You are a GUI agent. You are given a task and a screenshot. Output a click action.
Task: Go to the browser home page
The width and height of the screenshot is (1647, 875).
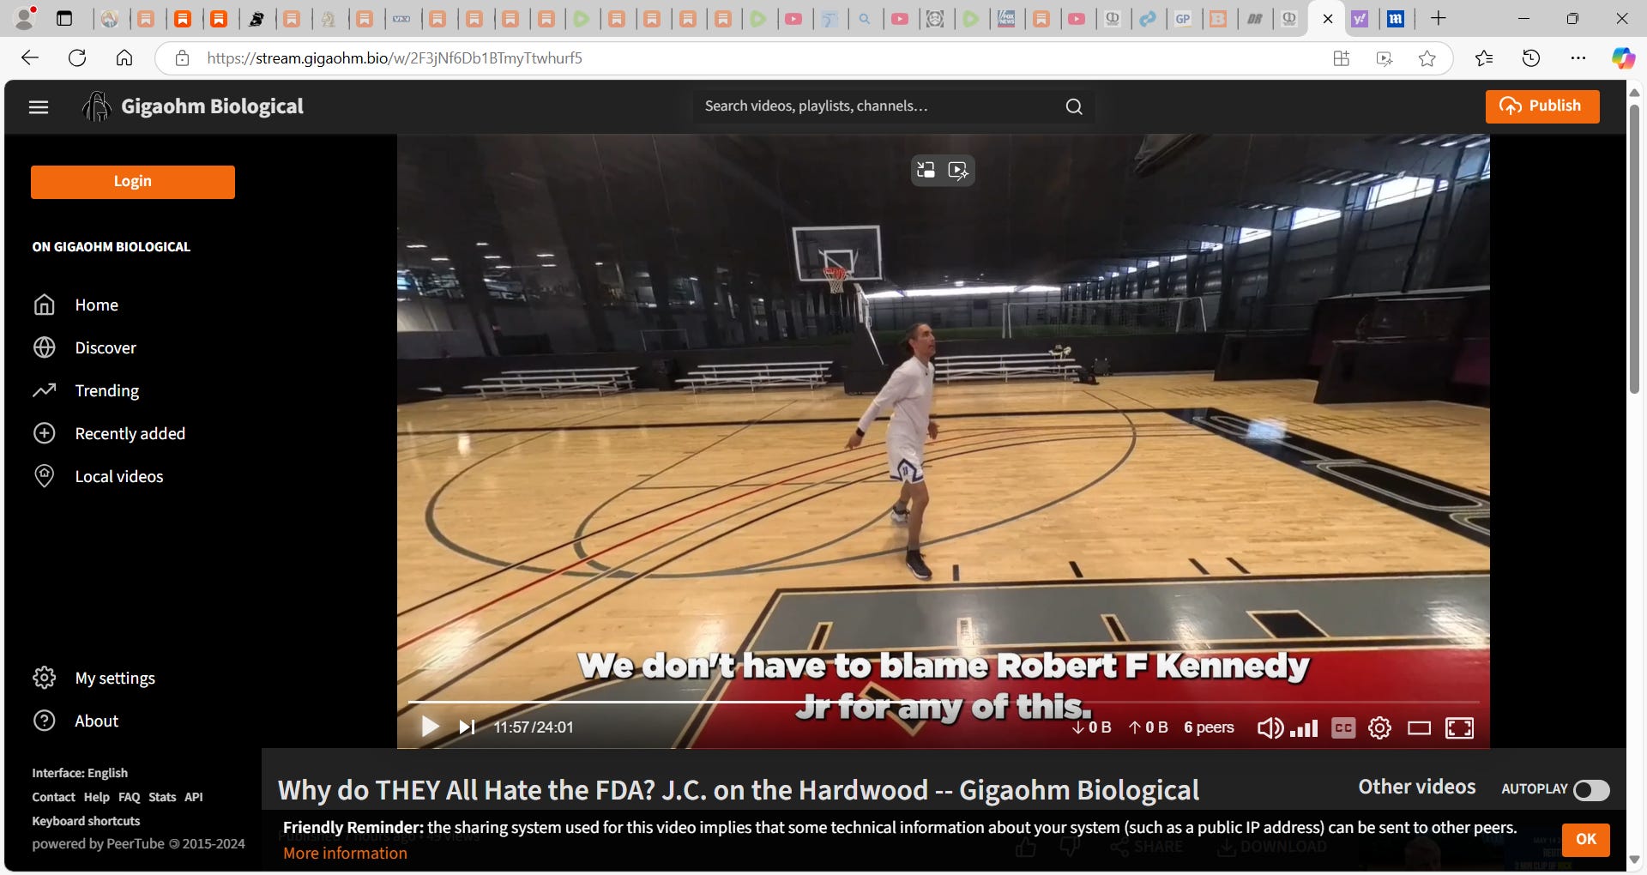(x=124, y=58)
